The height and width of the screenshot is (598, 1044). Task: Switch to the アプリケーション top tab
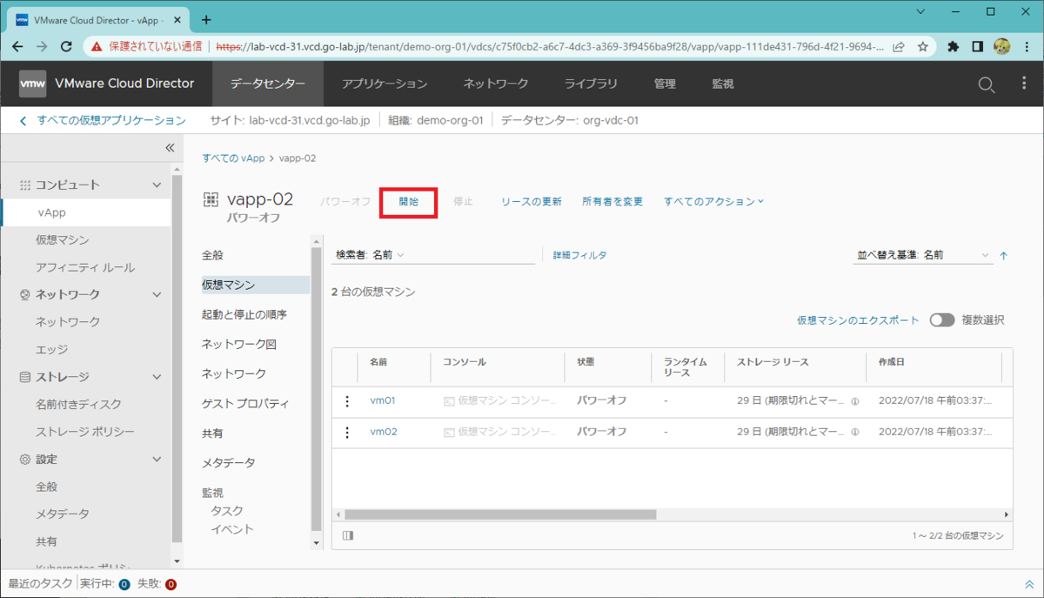click(x=385, y=84)
